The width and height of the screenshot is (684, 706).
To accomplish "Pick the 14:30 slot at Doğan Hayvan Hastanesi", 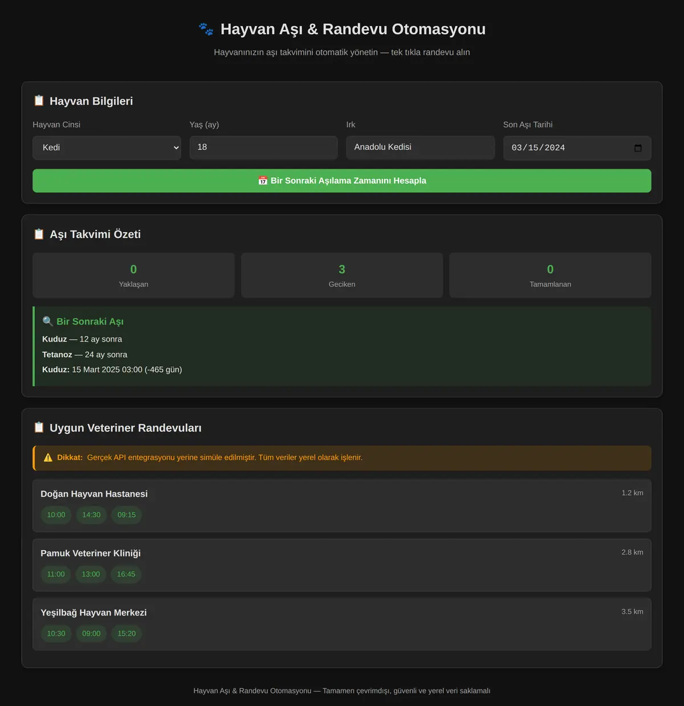I will point(91,515).
